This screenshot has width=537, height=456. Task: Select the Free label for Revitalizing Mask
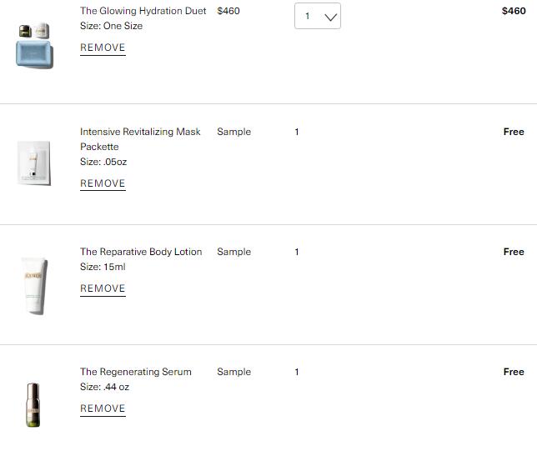514,132
